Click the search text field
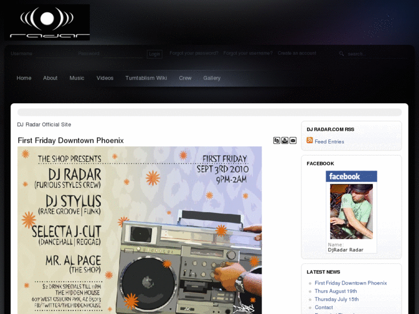419x314 pixels. 377,54
